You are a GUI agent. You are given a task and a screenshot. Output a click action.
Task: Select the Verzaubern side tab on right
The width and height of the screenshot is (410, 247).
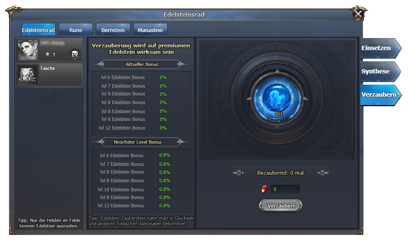(378, 95)
